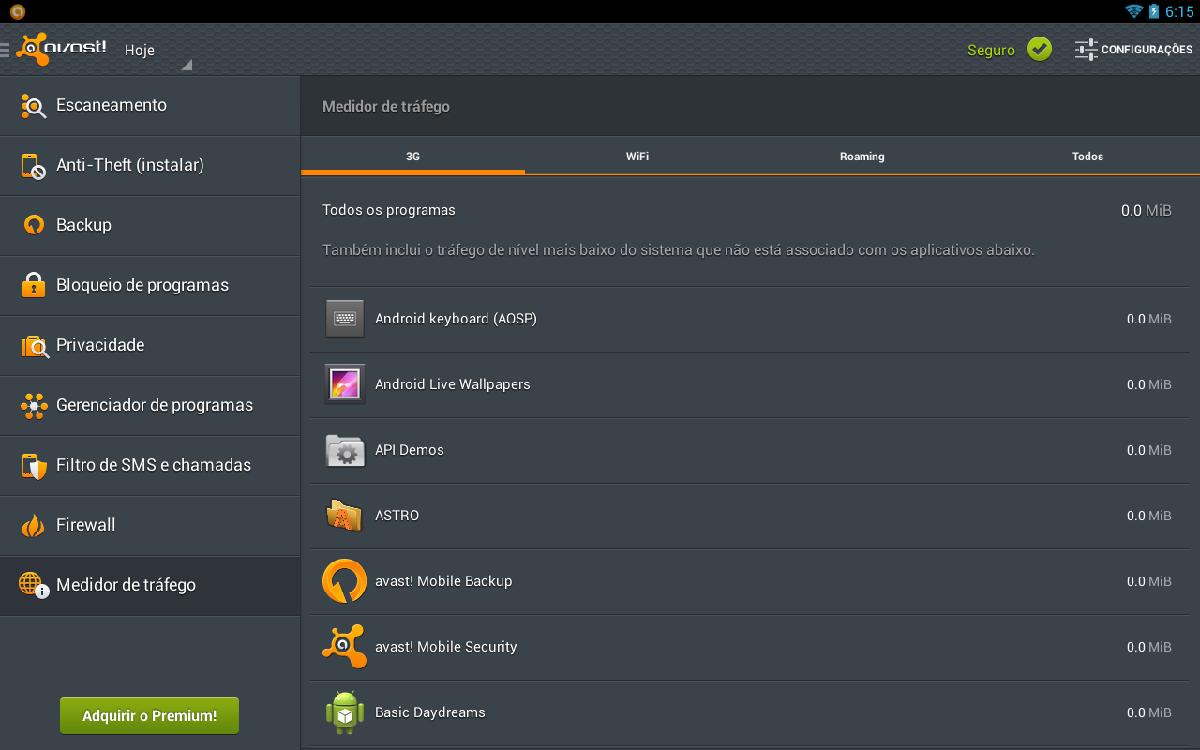This screenshot has width=1200, height=750.
Task: Open the CONFIGURAÇÕES settings control
Action: click(1134, 50)
